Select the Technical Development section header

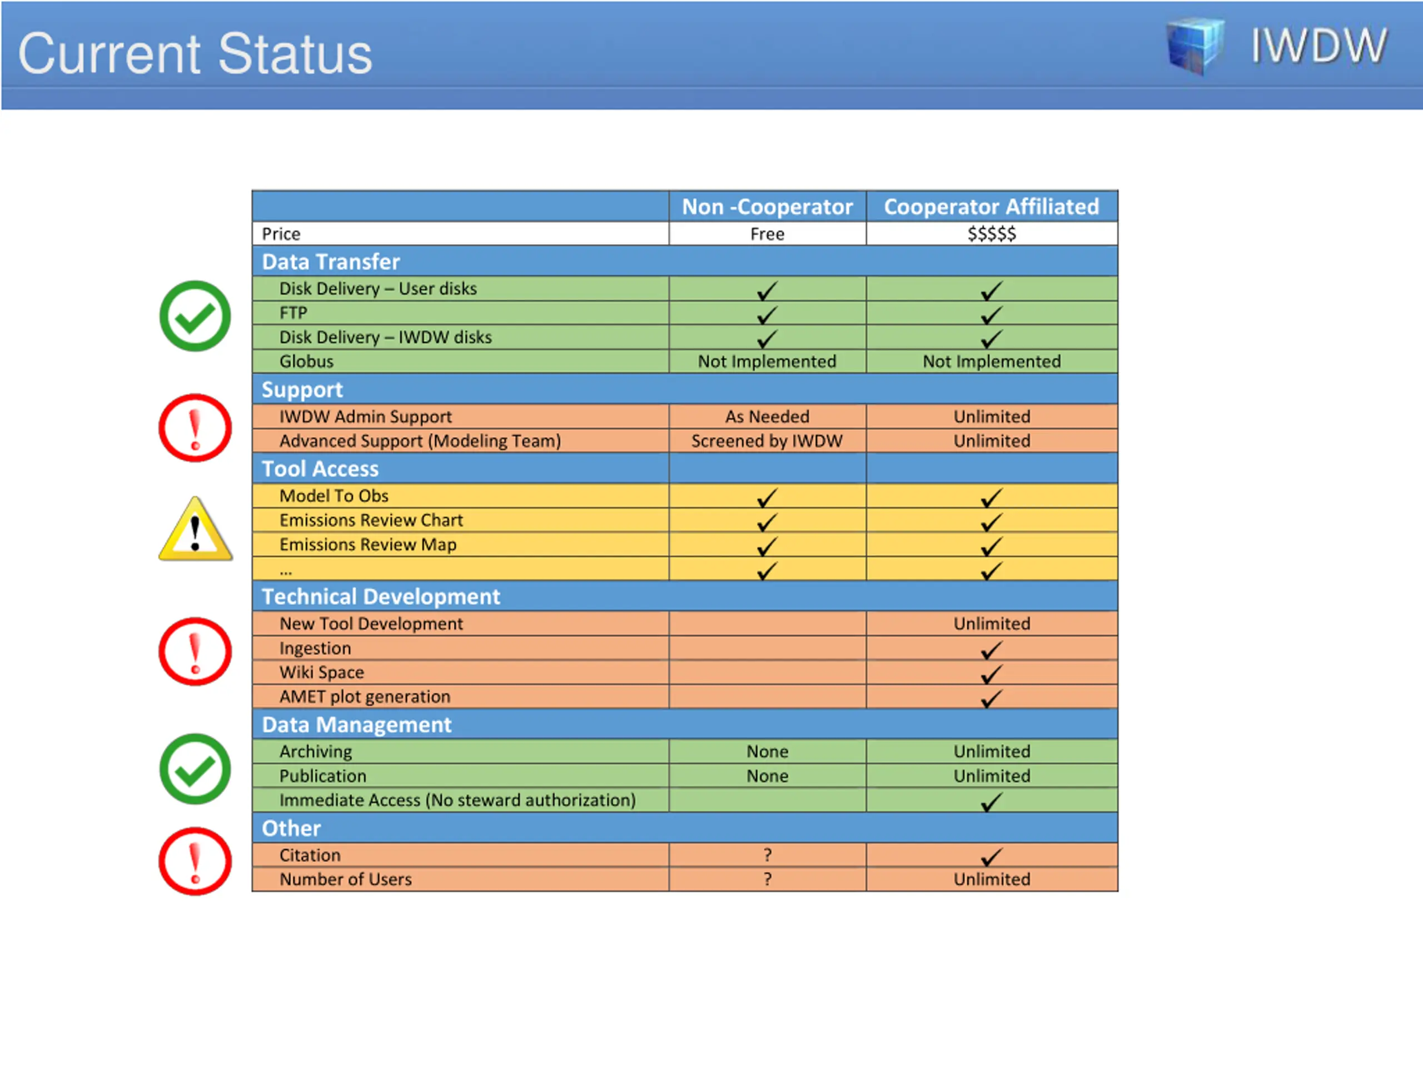[684, 596]
